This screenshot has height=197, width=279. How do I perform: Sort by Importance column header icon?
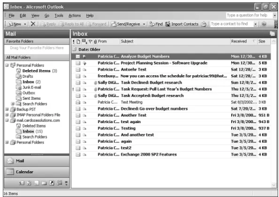point(74,42)
